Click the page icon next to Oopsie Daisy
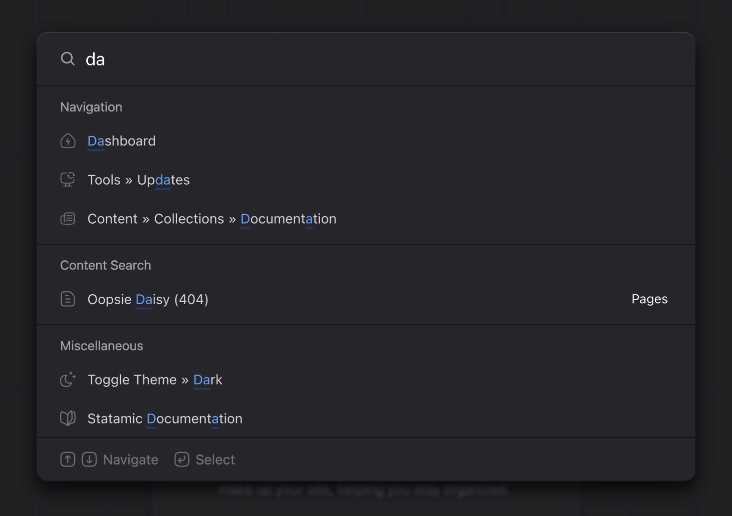The image size is (732, 516). (x=68, y=299)
